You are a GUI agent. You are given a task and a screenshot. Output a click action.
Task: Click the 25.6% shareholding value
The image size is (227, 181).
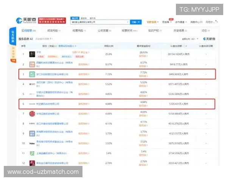(x=109, y=54)
